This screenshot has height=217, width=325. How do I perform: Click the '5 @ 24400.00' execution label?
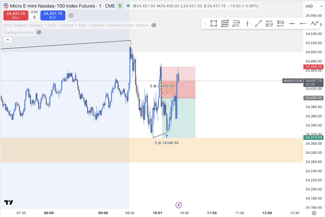pos(162,86)
